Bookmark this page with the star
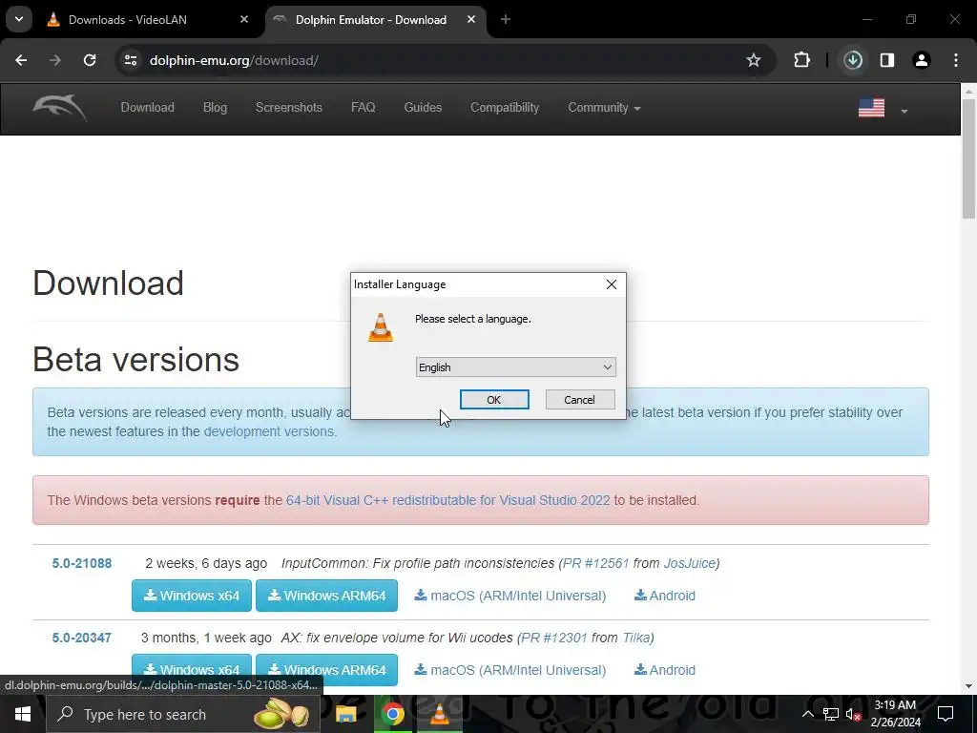This screenshot has width=977, height=733. 754,60
